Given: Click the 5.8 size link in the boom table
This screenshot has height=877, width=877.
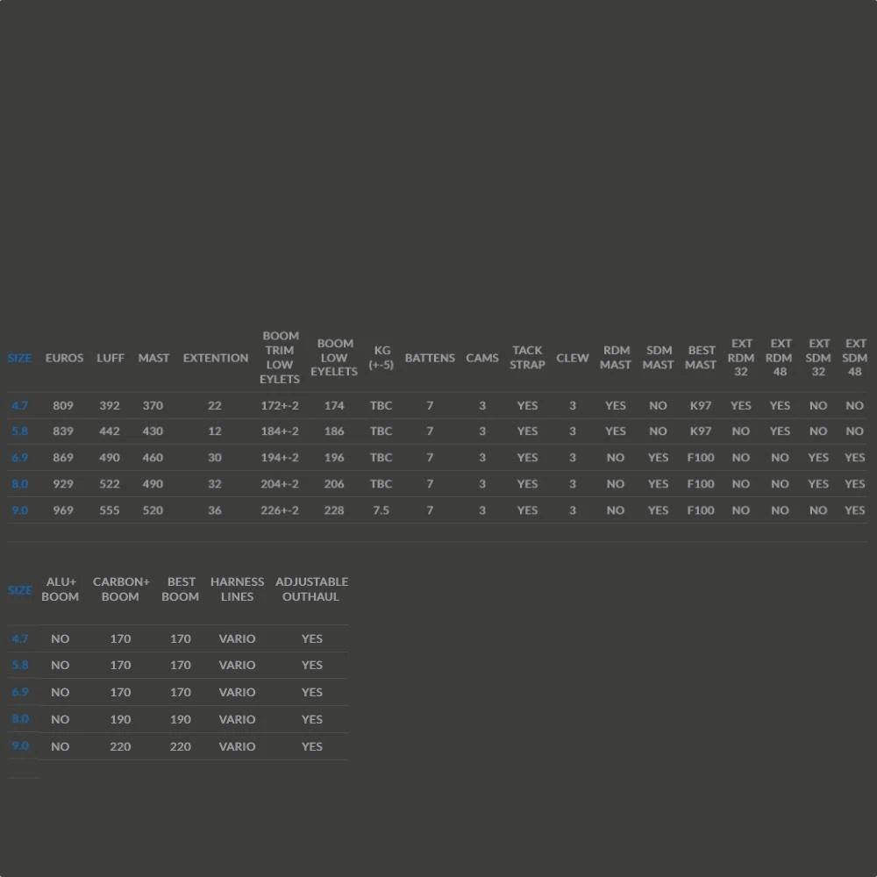Looking at the screenshot, I should point(19,666).
